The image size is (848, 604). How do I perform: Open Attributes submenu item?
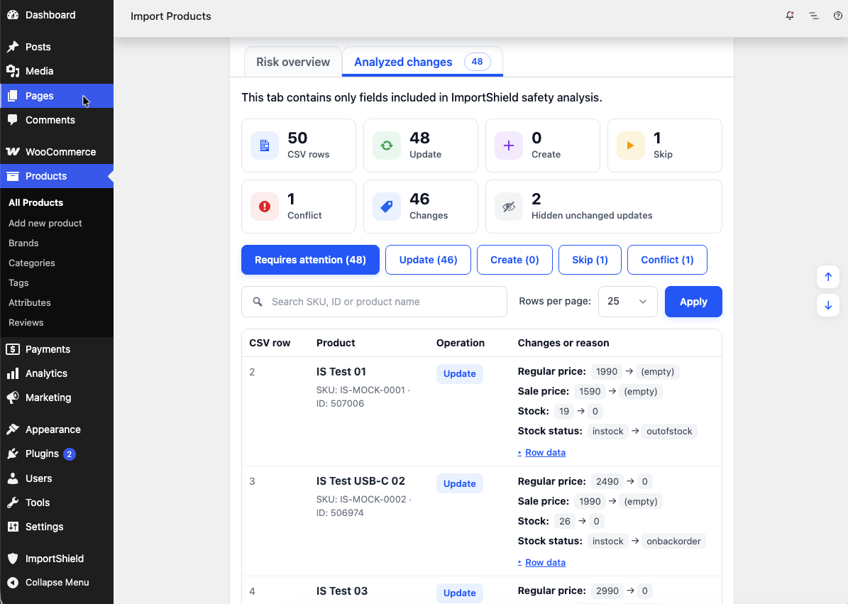pyautogui.click(x=29, y=303)
